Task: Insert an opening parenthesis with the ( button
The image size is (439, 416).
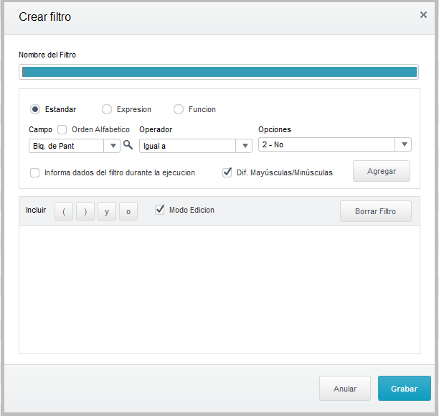Action: pyautogui.click(x=64, y=211)
